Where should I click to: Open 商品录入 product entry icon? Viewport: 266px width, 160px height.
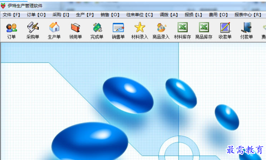[x=161, y=27]
